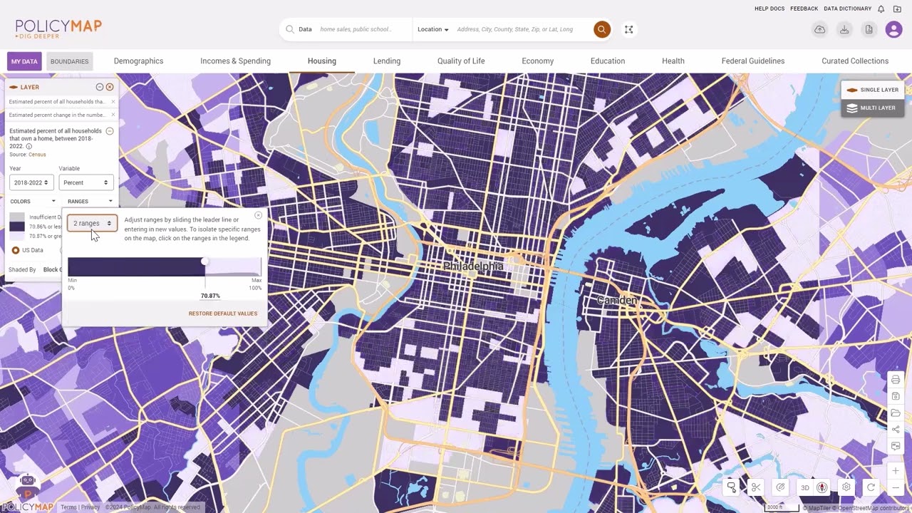Refresh the map with reload icon
912x513 pixels.
[x=871, y=487]
